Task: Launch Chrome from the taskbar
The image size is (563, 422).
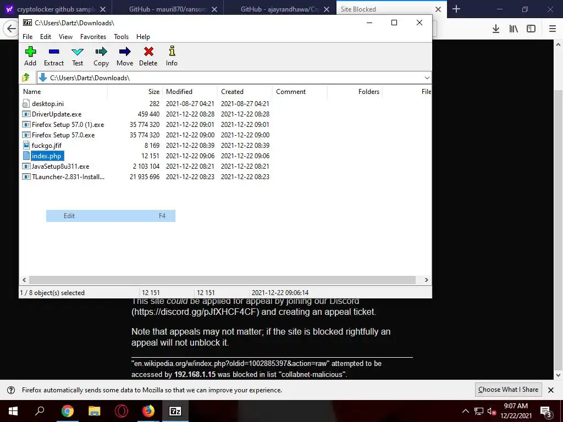Action: click(67, 411)
